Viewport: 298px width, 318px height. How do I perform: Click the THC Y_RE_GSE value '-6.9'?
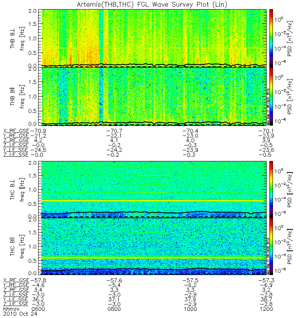click(266, 285)
